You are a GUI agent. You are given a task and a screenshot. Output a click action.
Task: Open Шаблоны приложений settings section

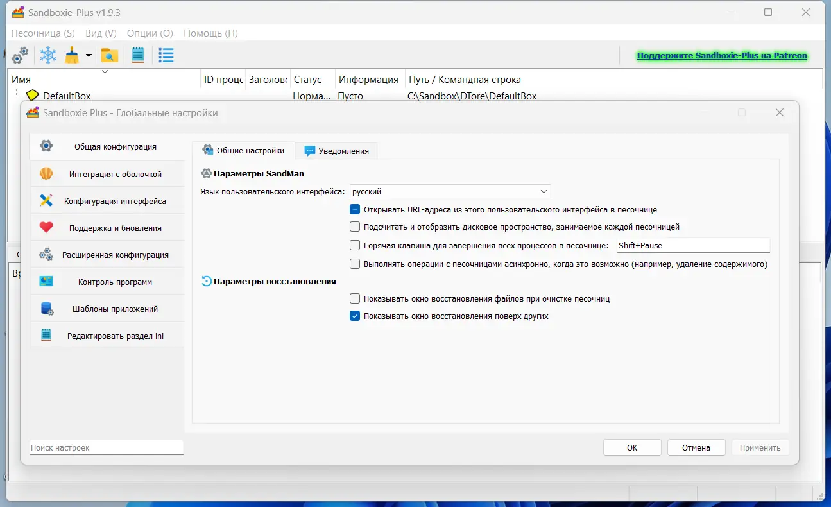point(107,309)
